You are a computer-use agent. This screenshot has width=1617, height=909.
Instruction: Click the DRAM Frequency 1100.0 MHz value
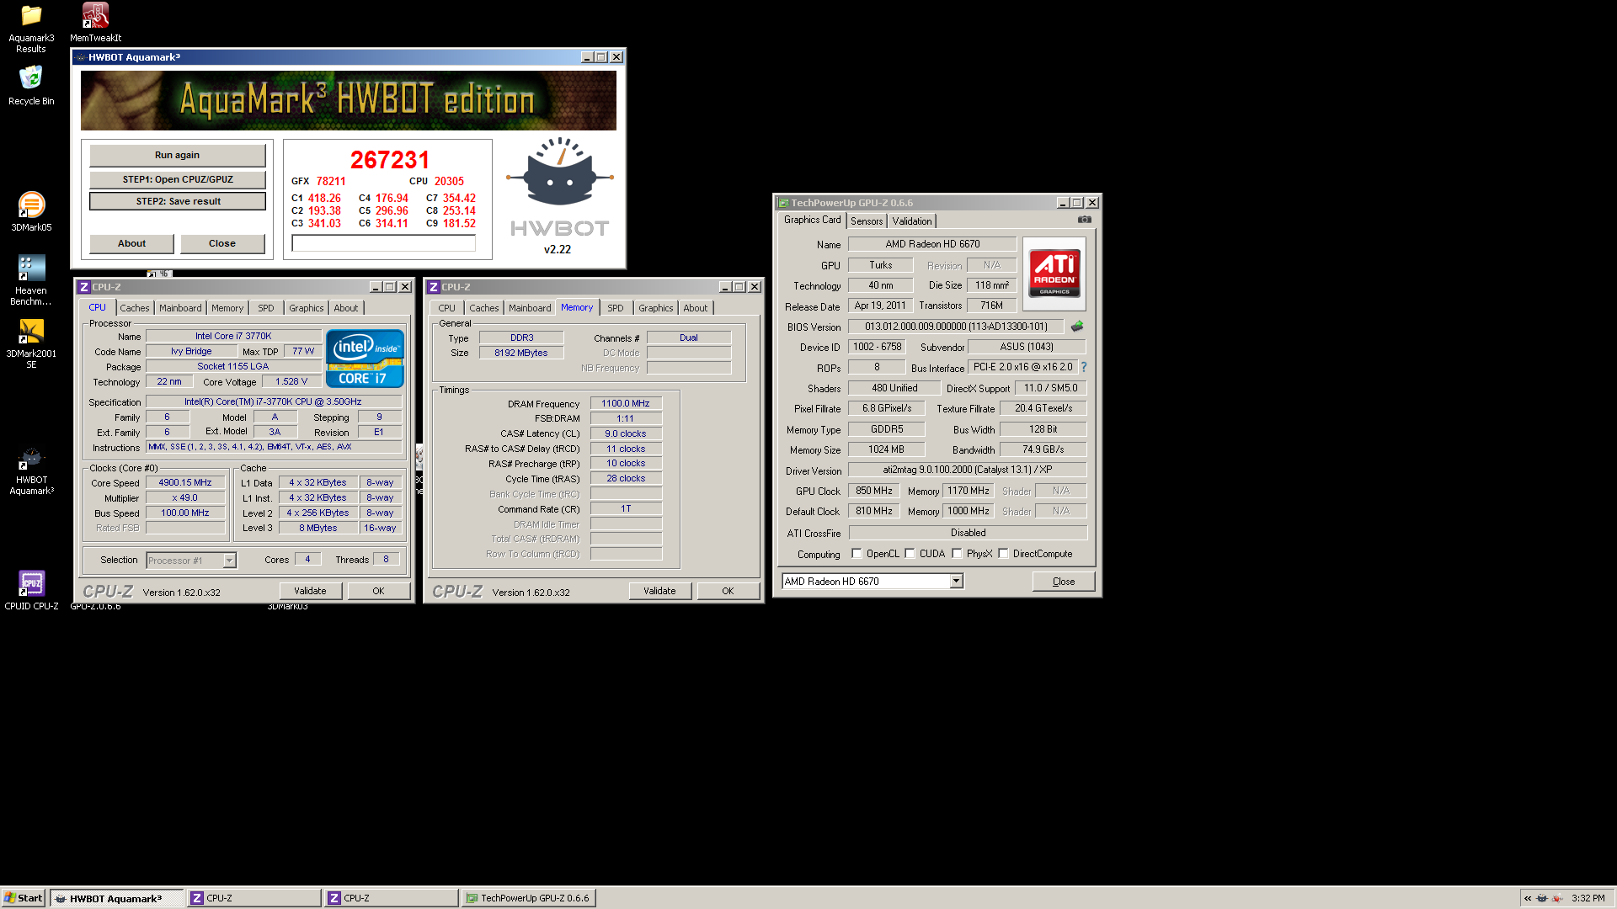[x=626, y=403]
